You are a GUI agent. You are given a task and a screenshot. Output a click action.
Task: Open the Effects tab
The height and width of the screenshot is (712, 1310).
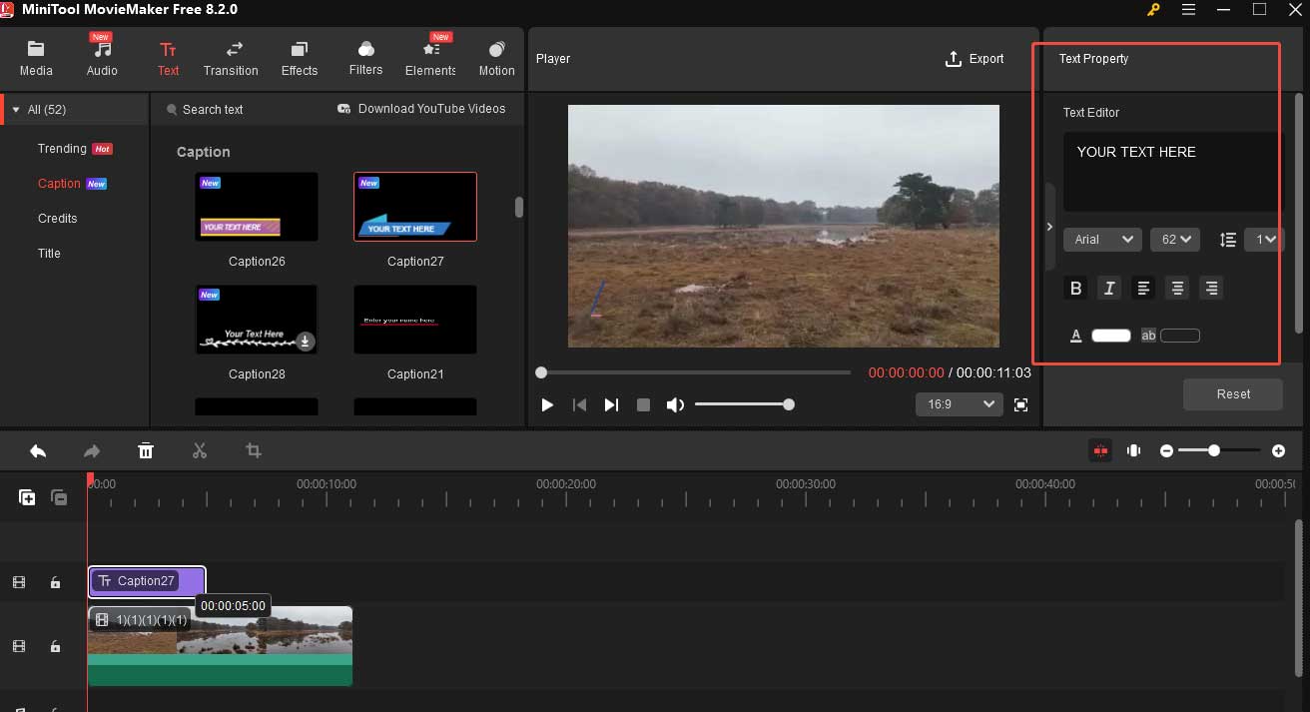[300, 59]
